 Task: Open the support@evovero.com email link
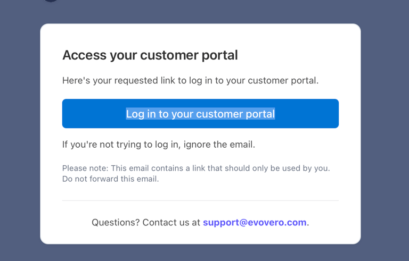[255, 222]
